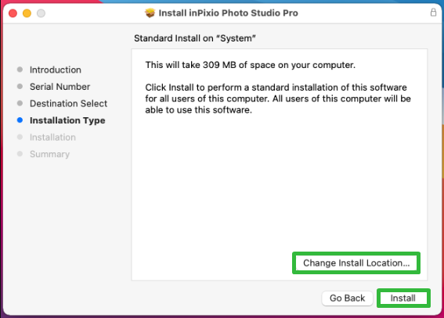
Task: Click the lock icon in the title bar
Action: 433,13
